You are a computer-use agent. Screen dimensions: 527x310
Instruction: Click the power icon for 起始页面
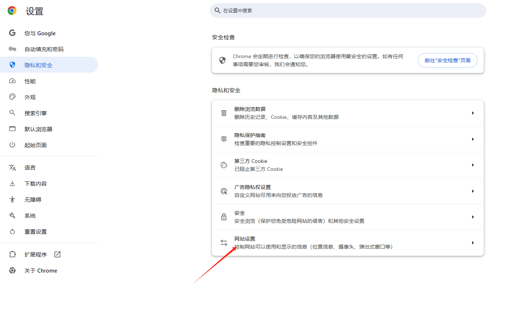click(x=12, y=145)
